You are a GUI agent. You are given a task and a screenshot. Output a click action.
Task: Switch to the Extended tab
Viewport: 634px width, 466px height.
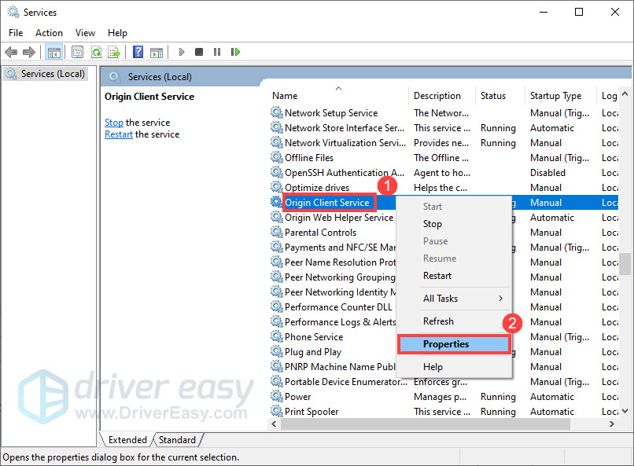point(127,440)
